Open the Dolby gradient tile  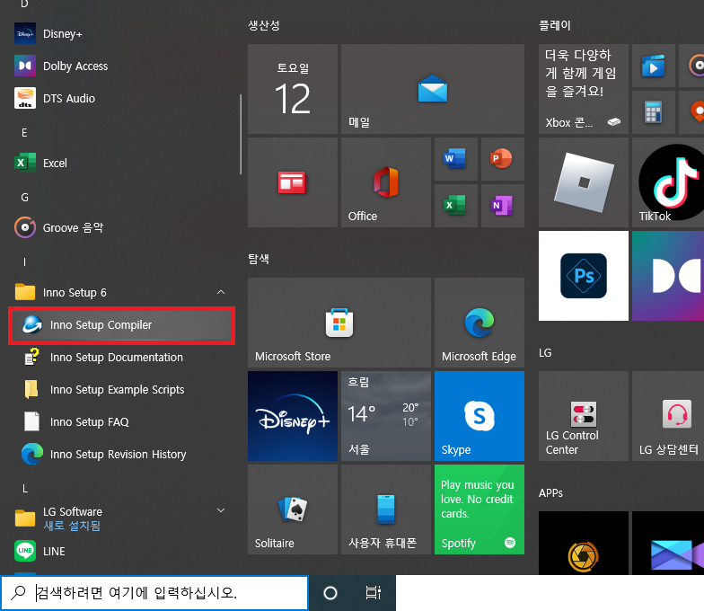(x=668, y=276)
